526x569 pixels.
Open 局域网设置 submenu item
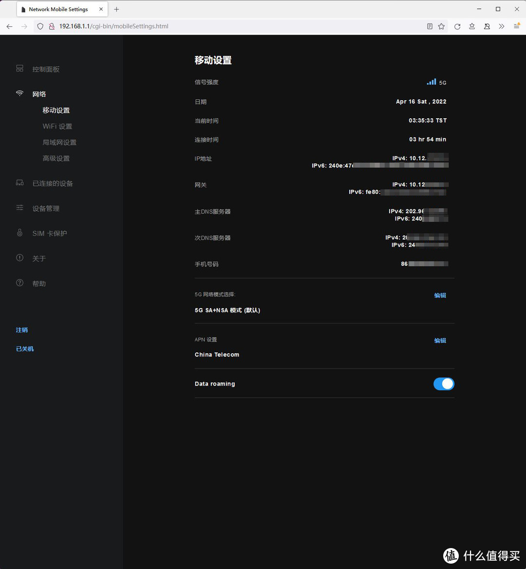tap(59, 142)
